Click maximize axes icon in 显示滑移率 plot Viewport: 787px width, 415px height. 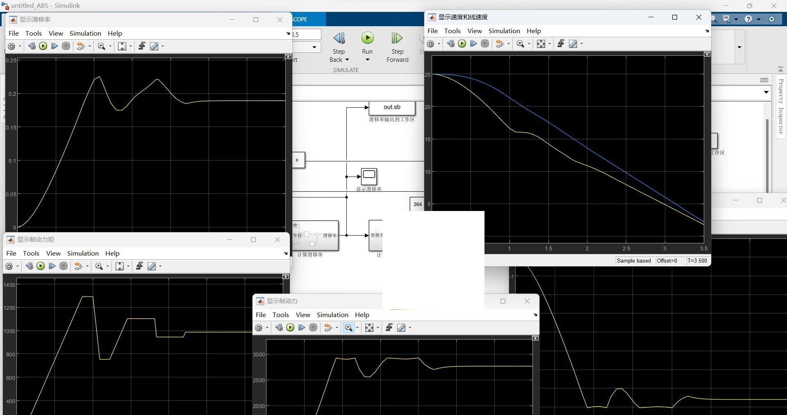point(288,57)
